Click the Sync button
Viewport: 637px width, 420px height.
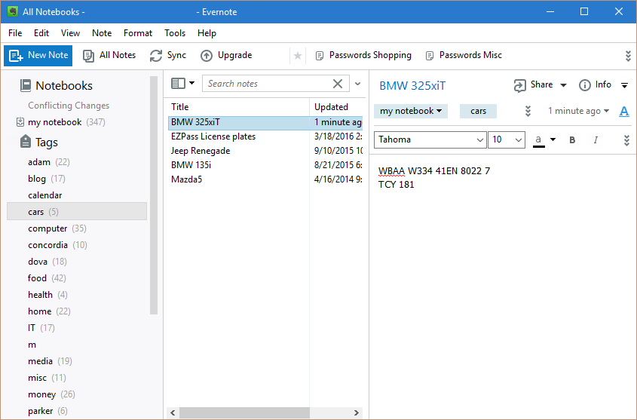click(x=168, y=55)
